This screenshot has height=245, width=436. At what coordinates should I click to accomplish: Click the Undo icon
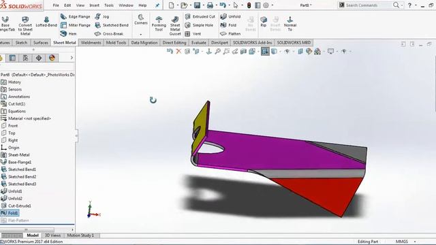pos(223,5)
